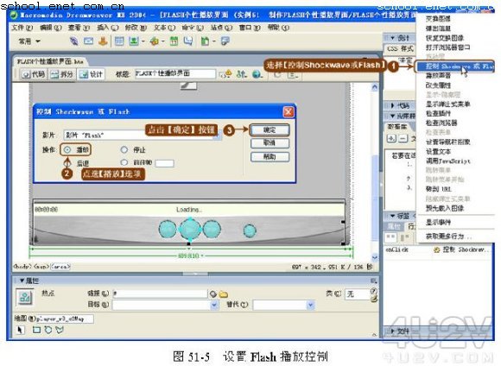Open the 查看(V) menu
The width and height of the screenshot is (501, 366).
pyautogui.click(x=79, y=28)
